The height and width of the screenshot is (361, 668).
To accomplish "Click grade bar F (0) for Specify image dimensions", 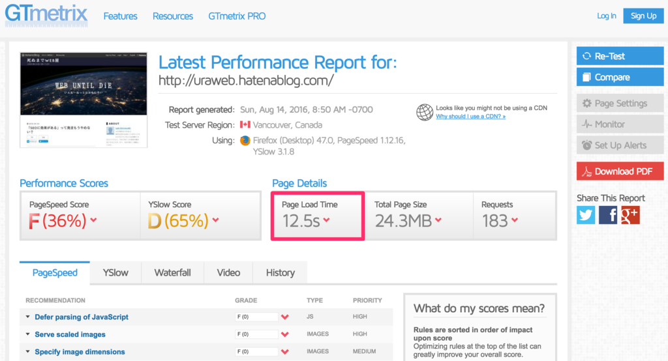I will point(256,352).
